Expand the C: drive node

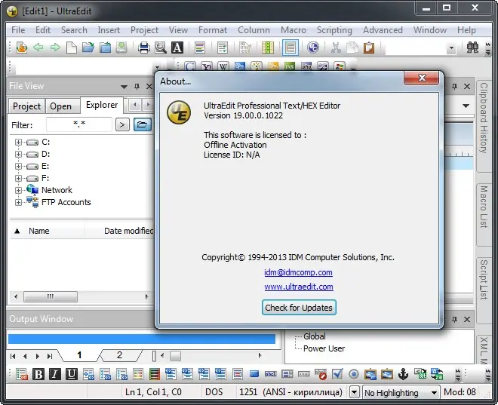(x=18, y=143)
